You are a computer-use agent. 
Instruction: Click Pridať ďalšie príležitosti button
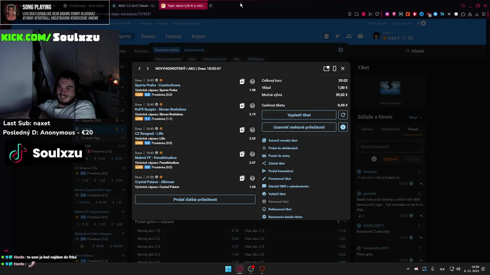[x=195, y=199]
